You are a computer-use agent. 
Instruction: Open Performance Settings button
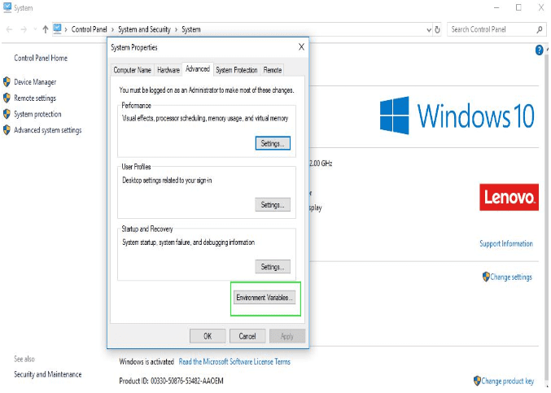click(x=273, y=143)
